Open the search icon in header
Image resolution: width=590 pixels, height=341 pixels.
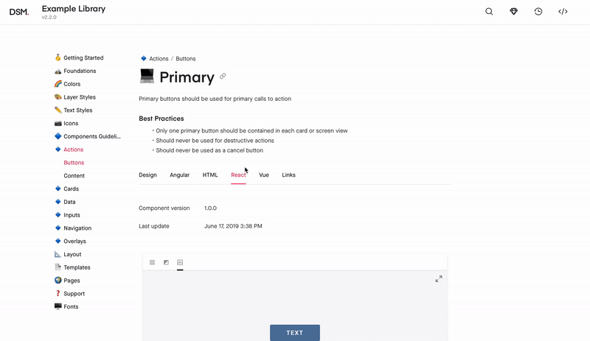pyautogui.click(x=489, y=12)
